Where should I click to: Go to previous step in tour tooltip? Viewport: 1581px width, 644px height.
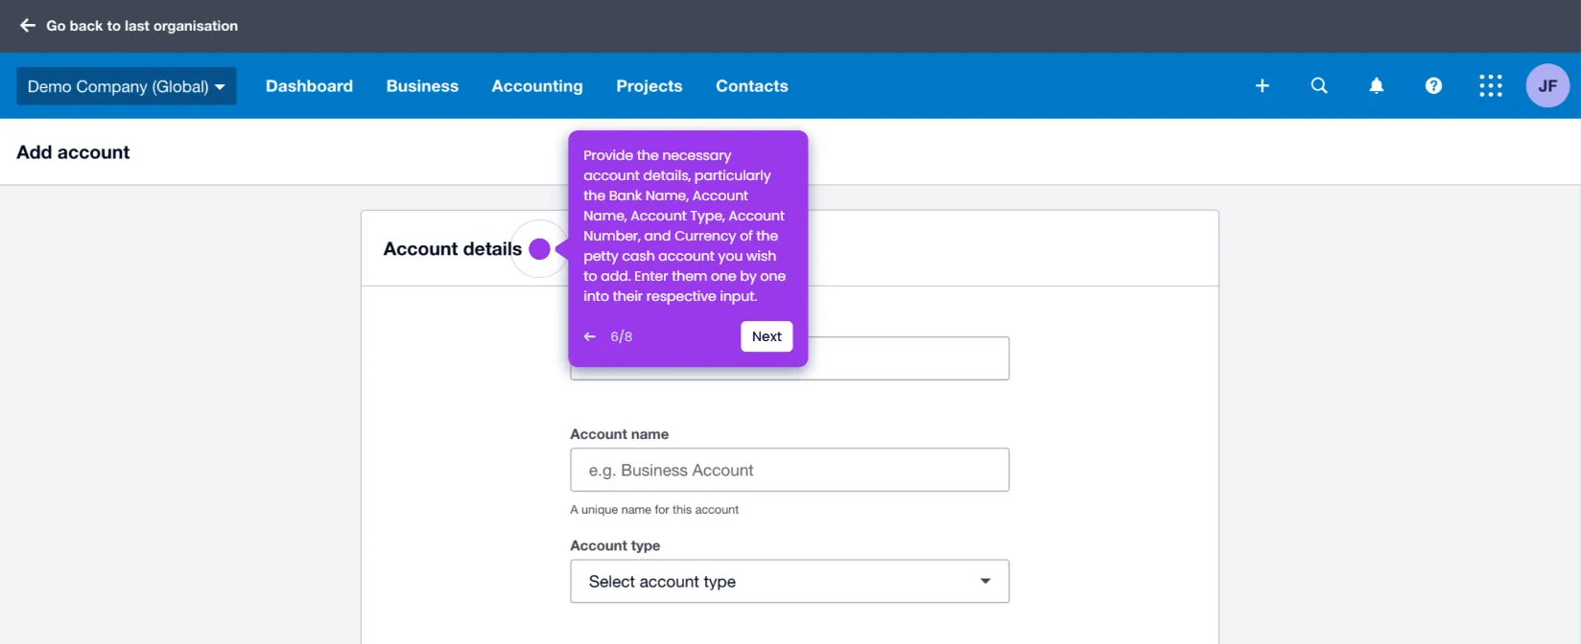[590, 336]
